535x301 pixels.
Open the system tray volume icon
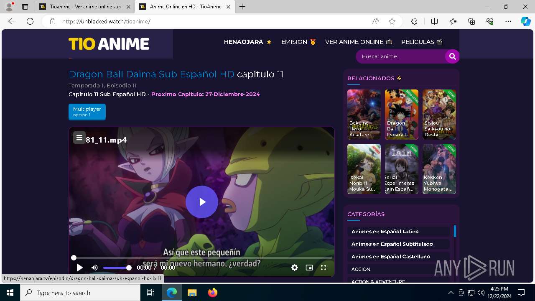coord(481,293)
